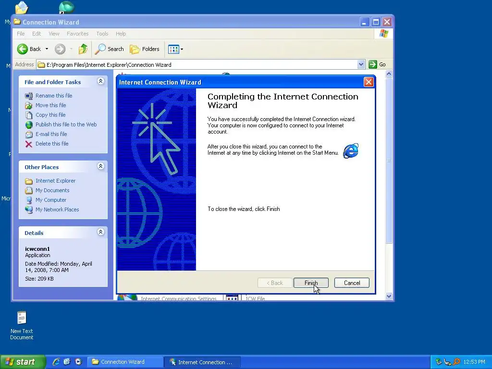
Task: Click the red X delete icon
Action: click(x=29, y=144)
